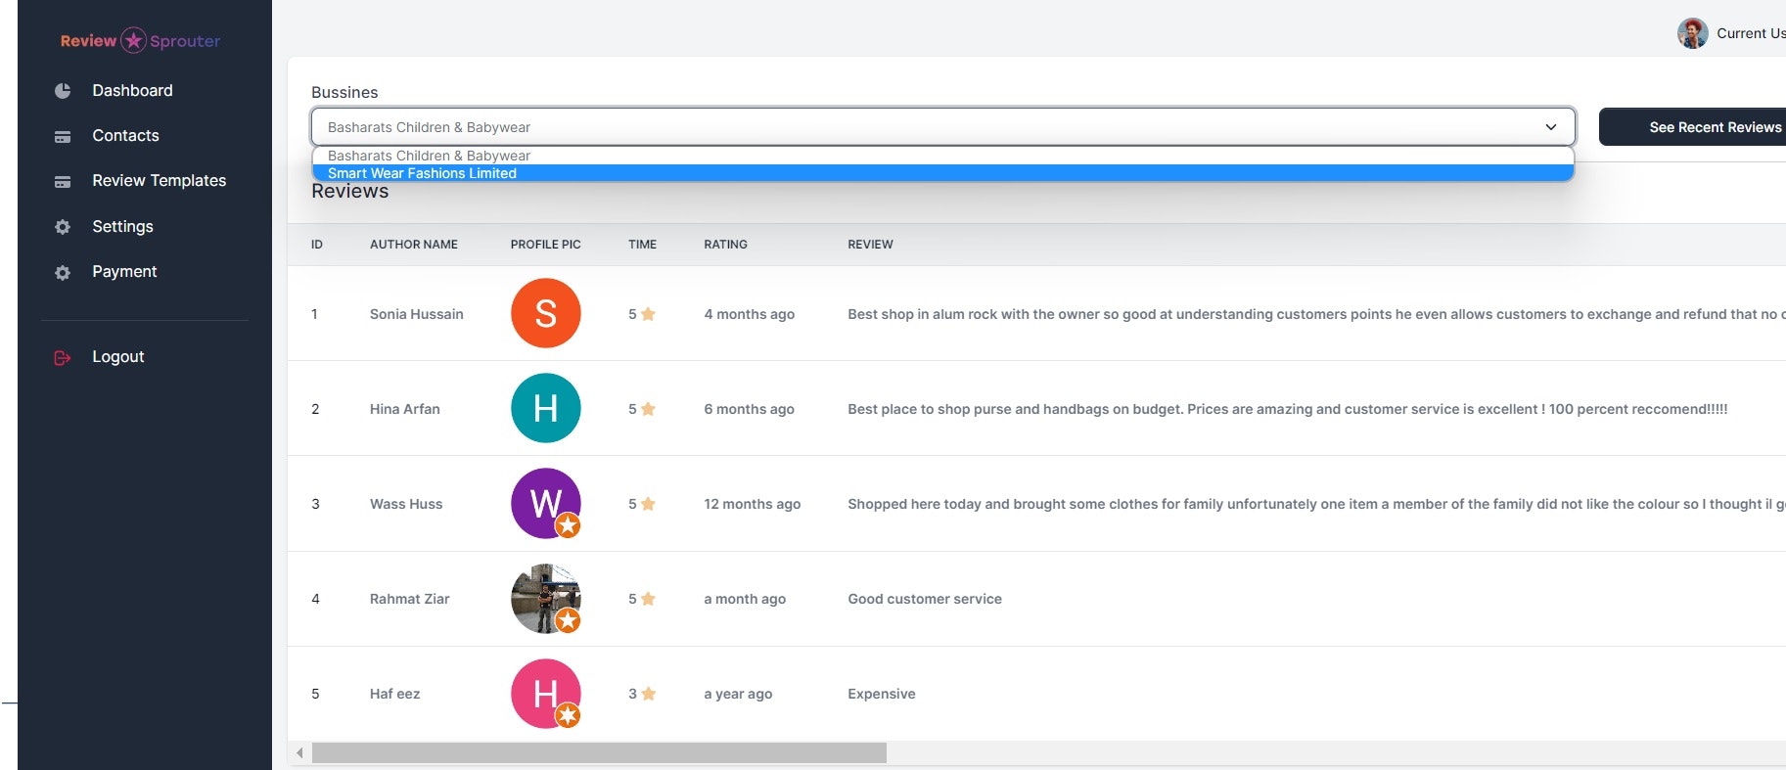The width and height of the screenshot is (1786, 770).
Task: Click the horizontal scrollbar thumb
Action: [599, 752]
